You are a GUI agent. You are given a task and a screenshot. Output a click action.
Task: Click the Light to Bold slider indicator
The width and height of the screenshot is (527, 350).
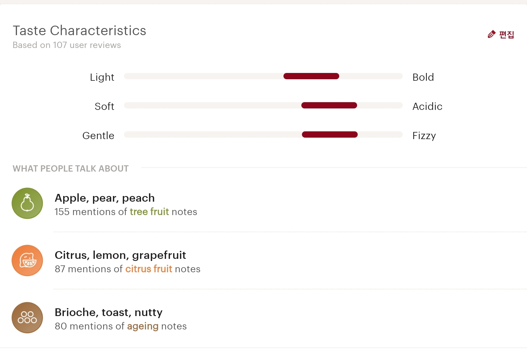point(311,76)
